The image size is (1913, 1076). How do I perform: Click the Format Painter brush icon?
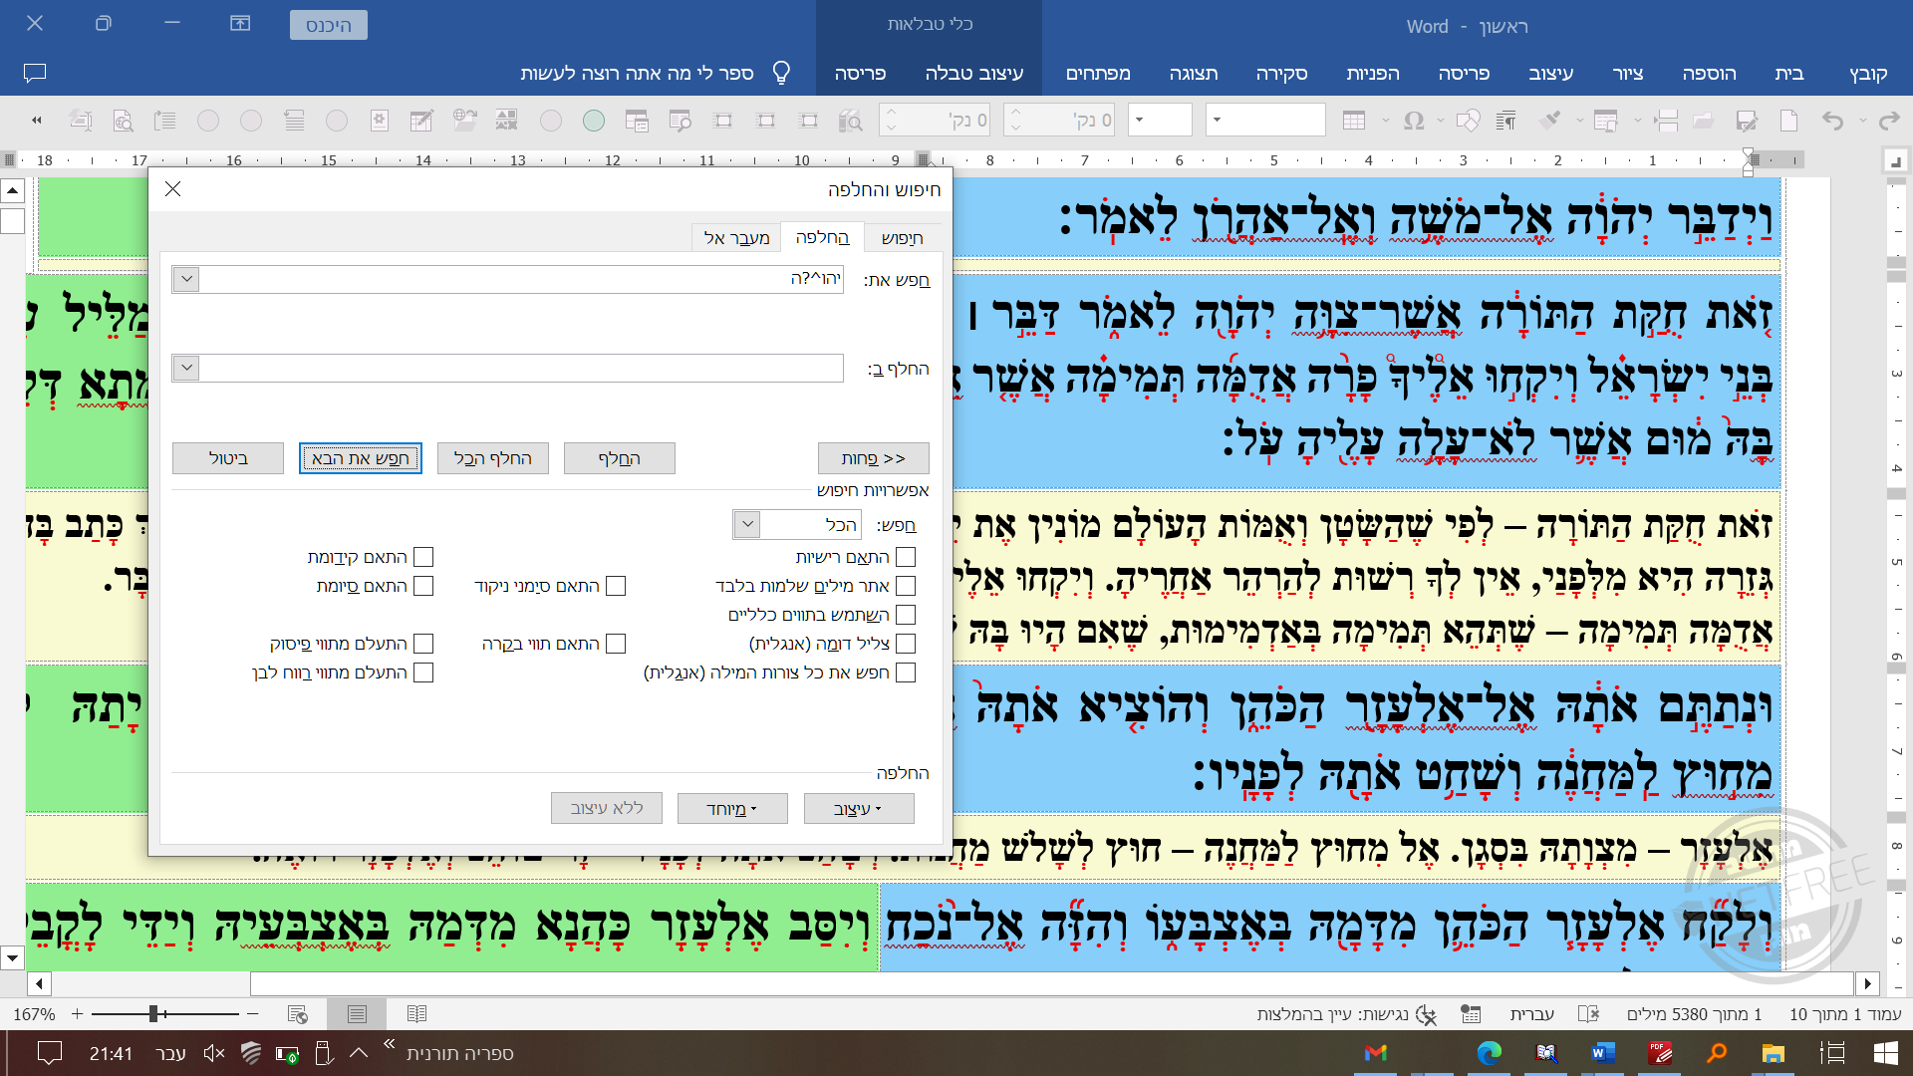pos(1549,121)
